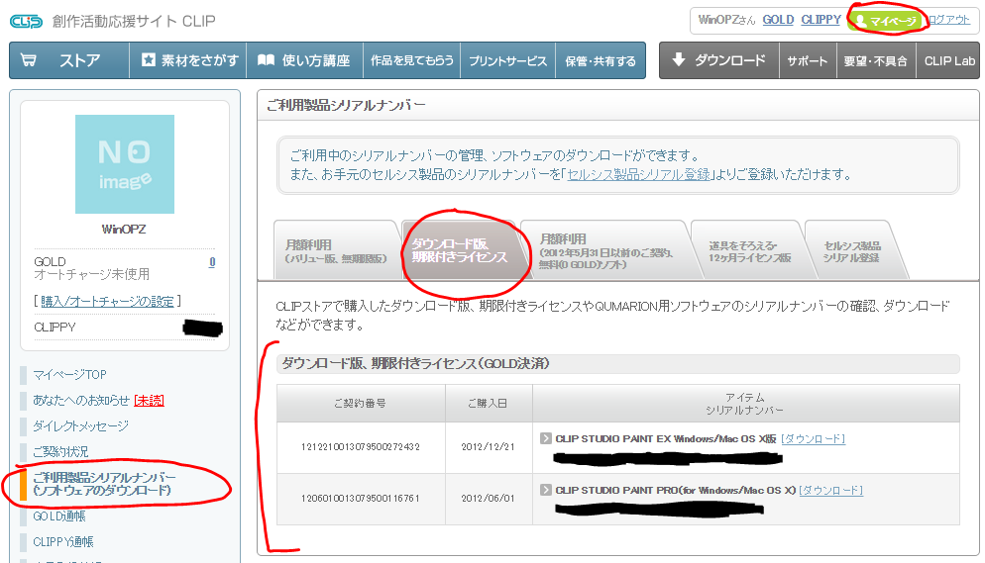Viewport: 985px width, 563px height.
Task: Expand the CLIP STUDIO PAINT PRO arrow icon
Action: (x=546, y=490)
